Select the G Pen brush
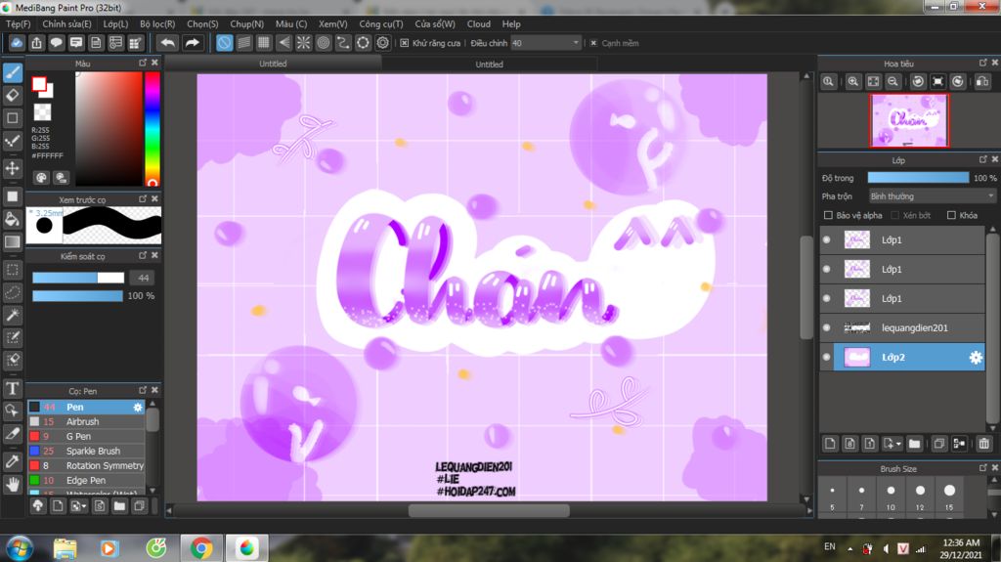Screen dimensions: 1001x562 coord(86,436)
